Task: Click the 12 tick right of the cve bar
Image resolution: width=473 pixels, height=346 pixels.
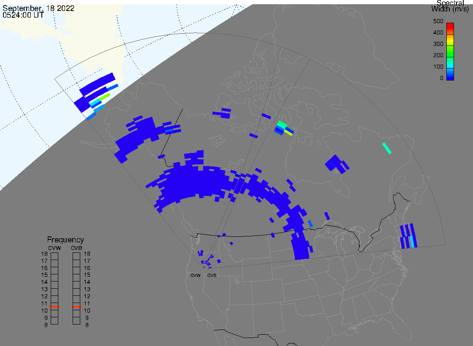Action: point(87,296)
